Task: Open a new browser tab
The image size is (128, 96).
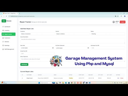Action: pyautogui.click(x=19, y=13)
